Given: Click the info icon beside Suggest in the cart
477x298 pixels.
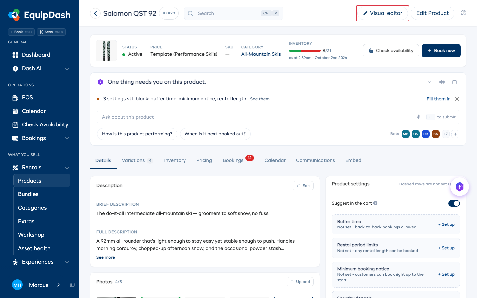Looking at the screenshot, I should coord(375,203).
